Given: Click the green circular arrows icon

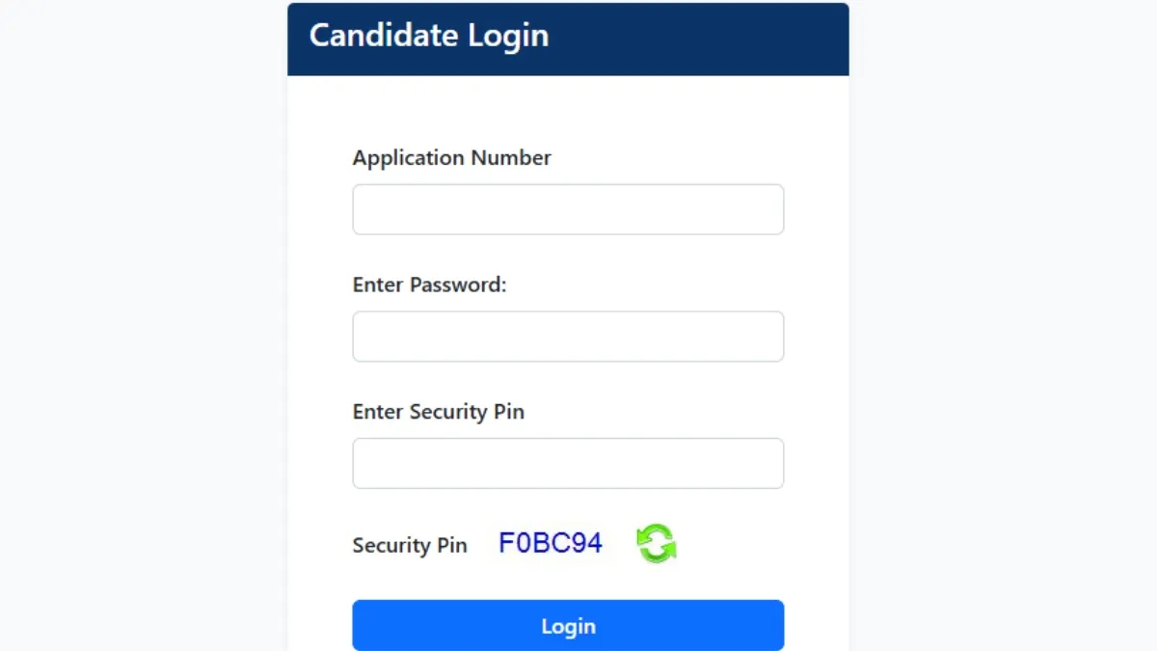Looking at the screenshot, I should (657, 543).
